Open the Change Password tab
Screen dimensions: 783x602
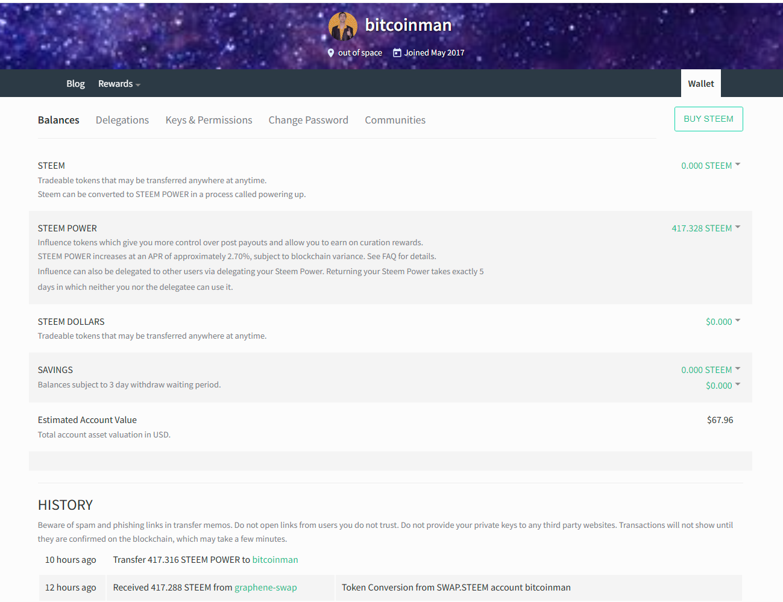(x=309, y=120)
